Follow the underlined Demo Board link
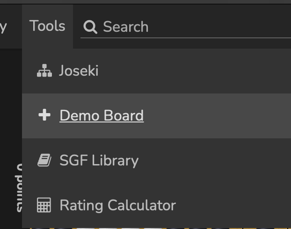This screenshot has height=229, width=291. [x=102, y=115]
